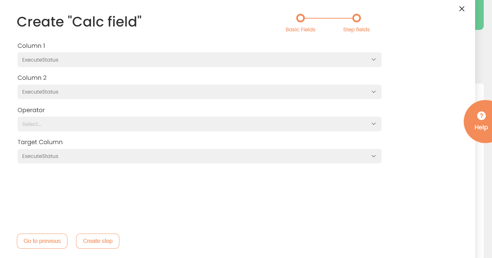Expand the Column 2 dropdown chevron
Viewport: 492px width, 258px height.
pos(374,92)
